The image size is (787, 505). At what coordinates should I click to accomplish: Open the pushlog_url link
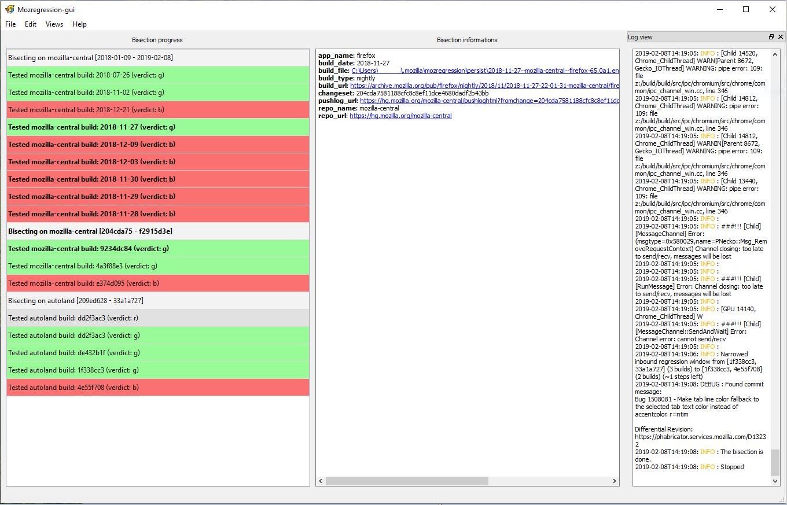pos(489,101)
